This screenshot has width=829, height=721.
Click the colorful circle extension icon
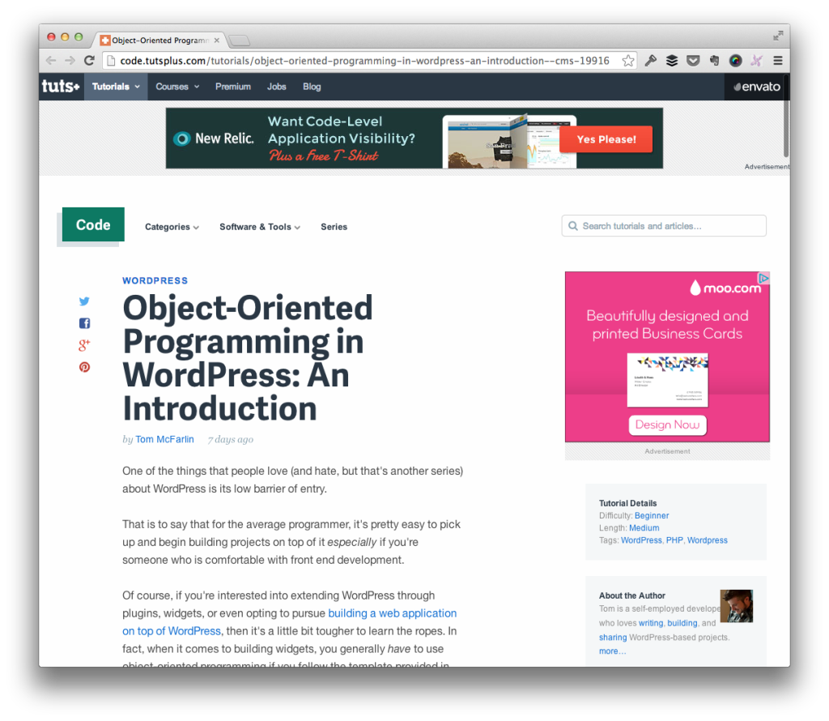coord(735,61)
